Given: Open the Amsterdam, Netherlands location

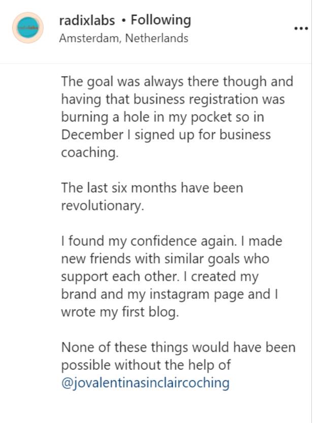Looking at the screenshot, I should pos(123,38).
